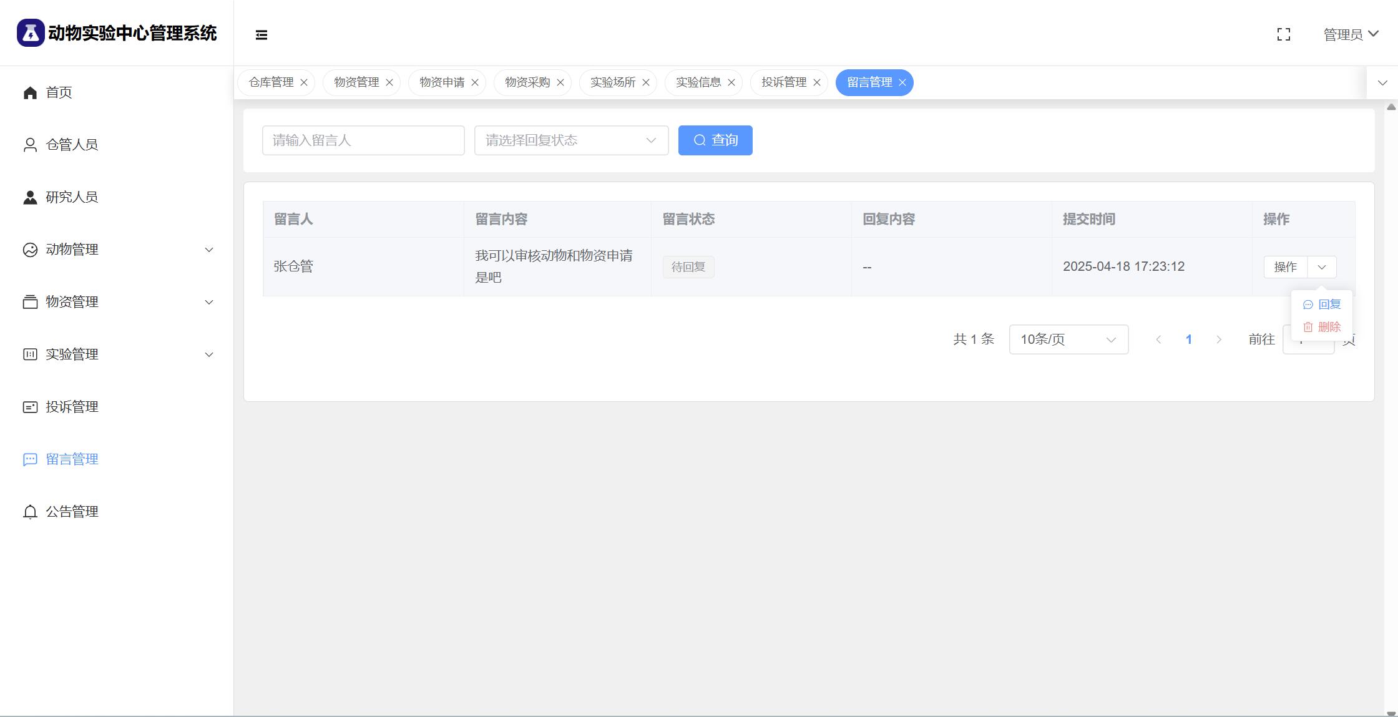Click the 动物实验中心 logo icon
This screenshot has width=1398, height=717.
click(30, 32)
